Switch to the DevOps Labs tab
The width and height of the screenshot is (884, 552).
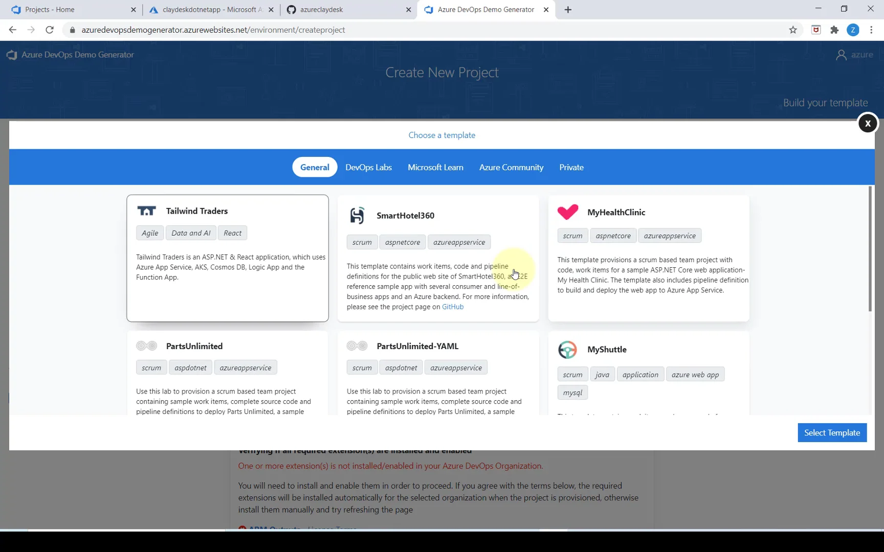[x=368, y=167]
